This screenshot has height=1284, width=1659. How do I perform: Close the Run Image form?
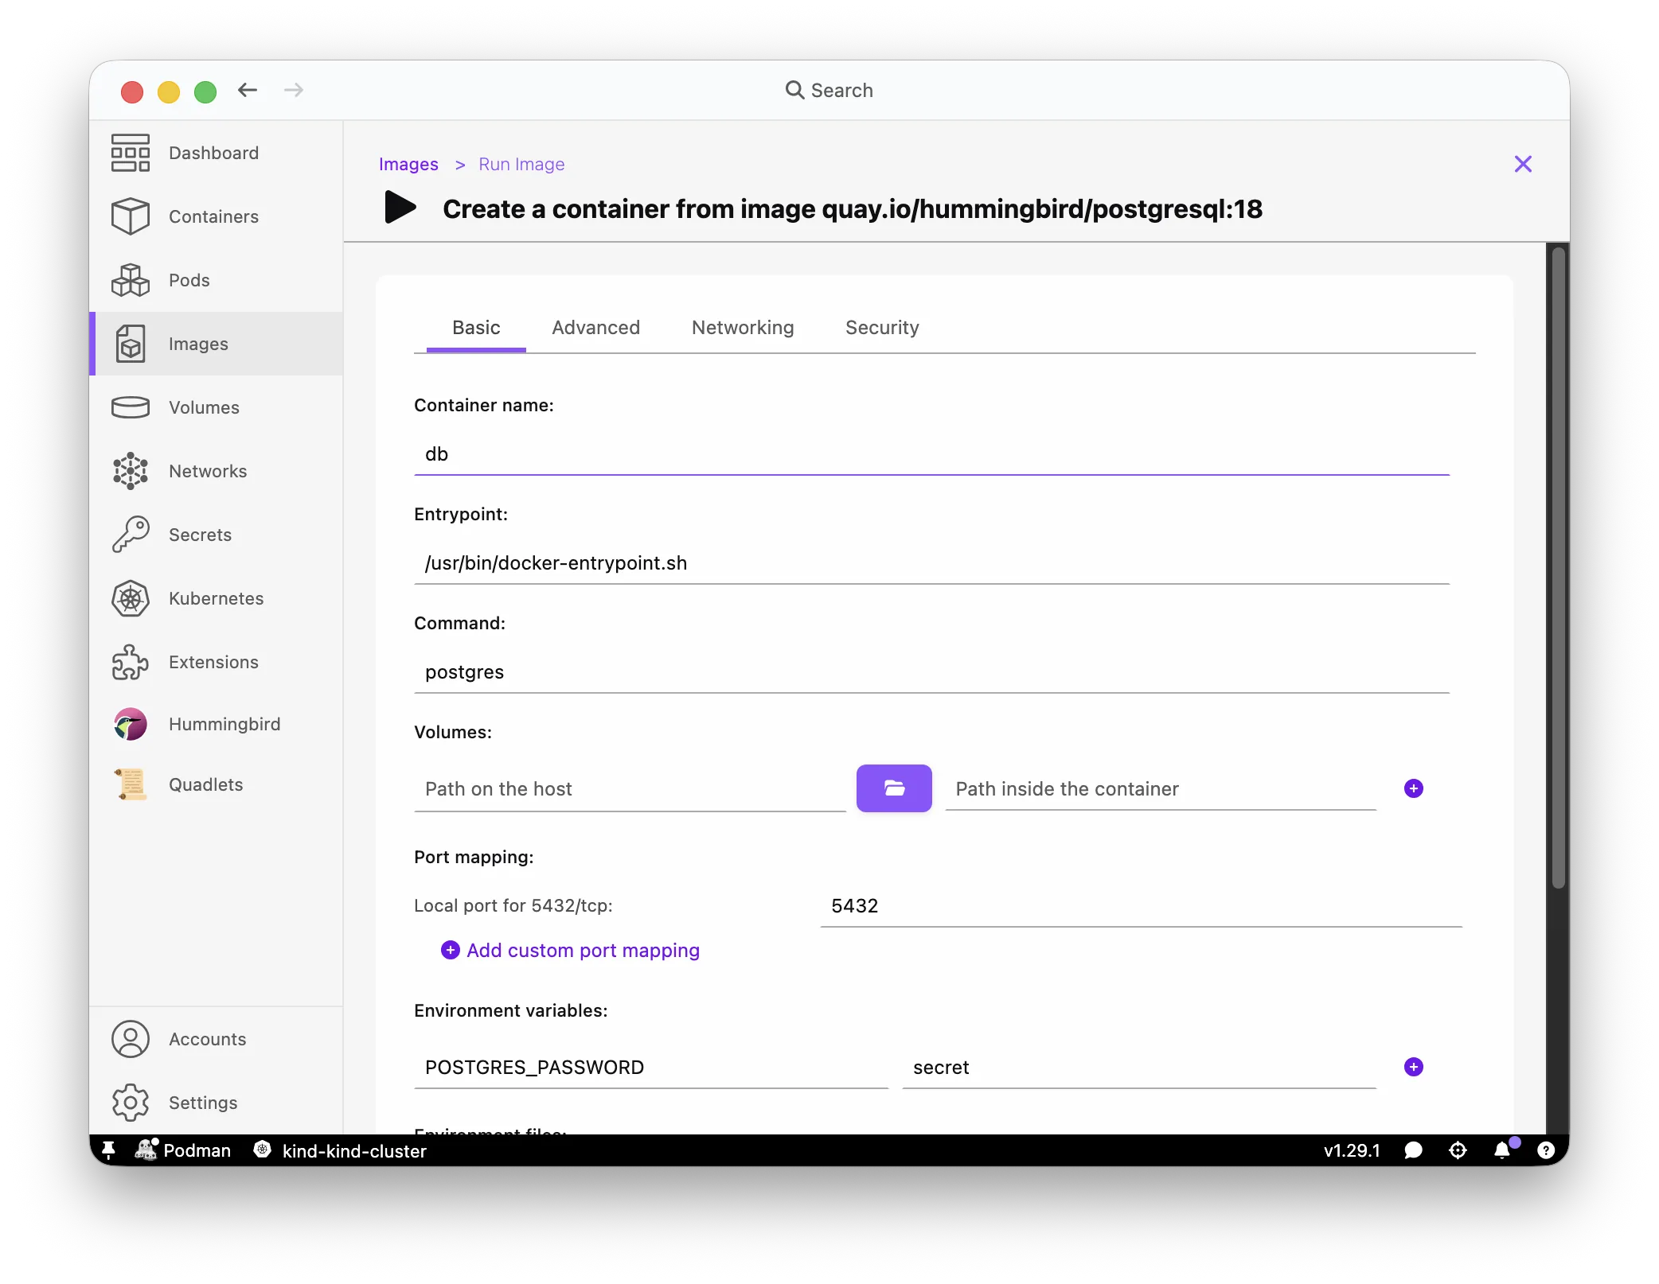(1523, 164)
